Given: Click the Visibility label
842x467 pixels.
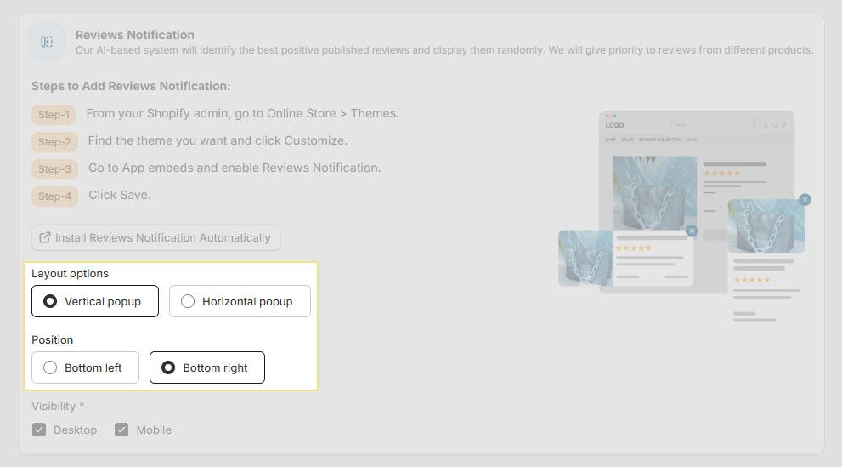Looking at the screenshot, I should [58, 407].
